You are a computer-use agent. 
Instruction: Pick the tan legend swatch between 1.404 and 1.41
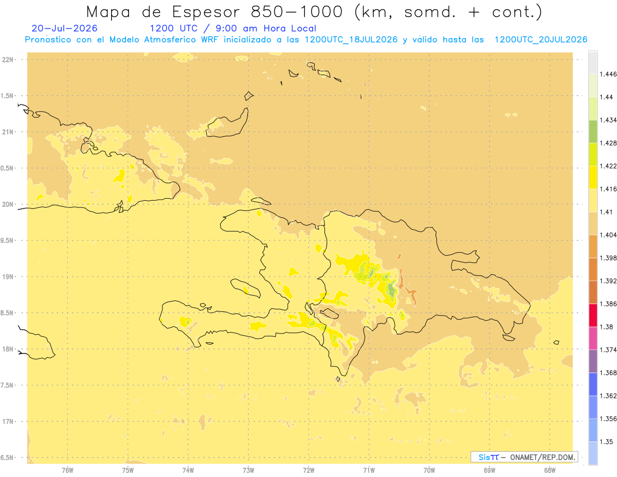coord(593,223)
